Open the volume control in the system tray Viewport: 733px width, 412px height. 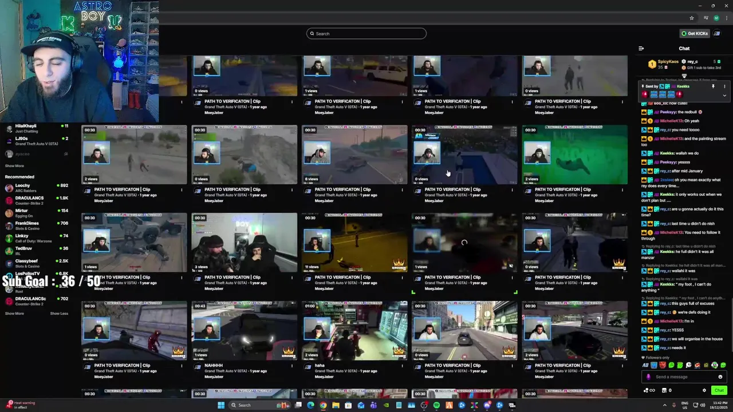coord(703,405)
